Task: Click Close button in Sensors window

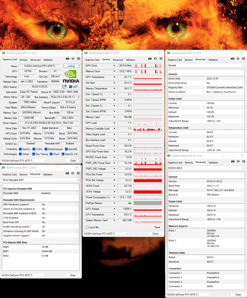Action: coord(155,234)
